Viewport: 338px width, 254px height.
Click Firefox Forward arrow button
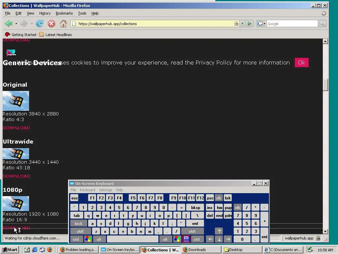coord(24,23)
